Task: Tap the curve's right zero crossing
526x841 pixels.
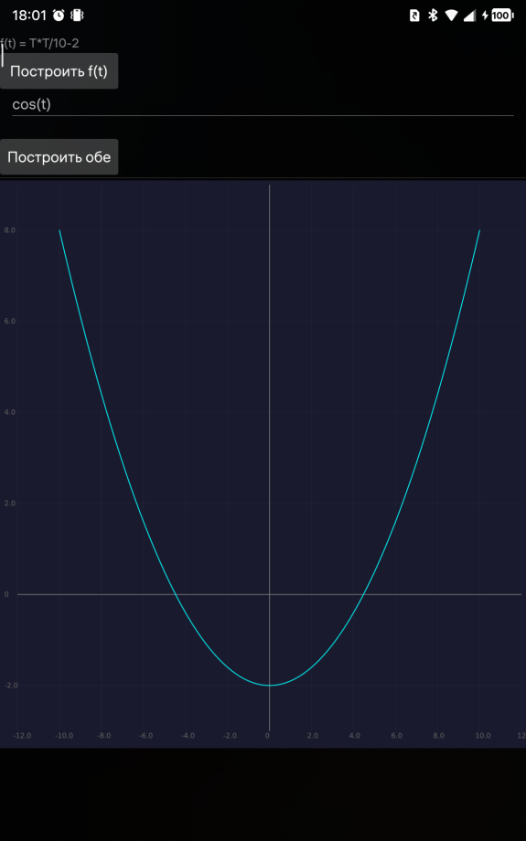Action: 363,594
